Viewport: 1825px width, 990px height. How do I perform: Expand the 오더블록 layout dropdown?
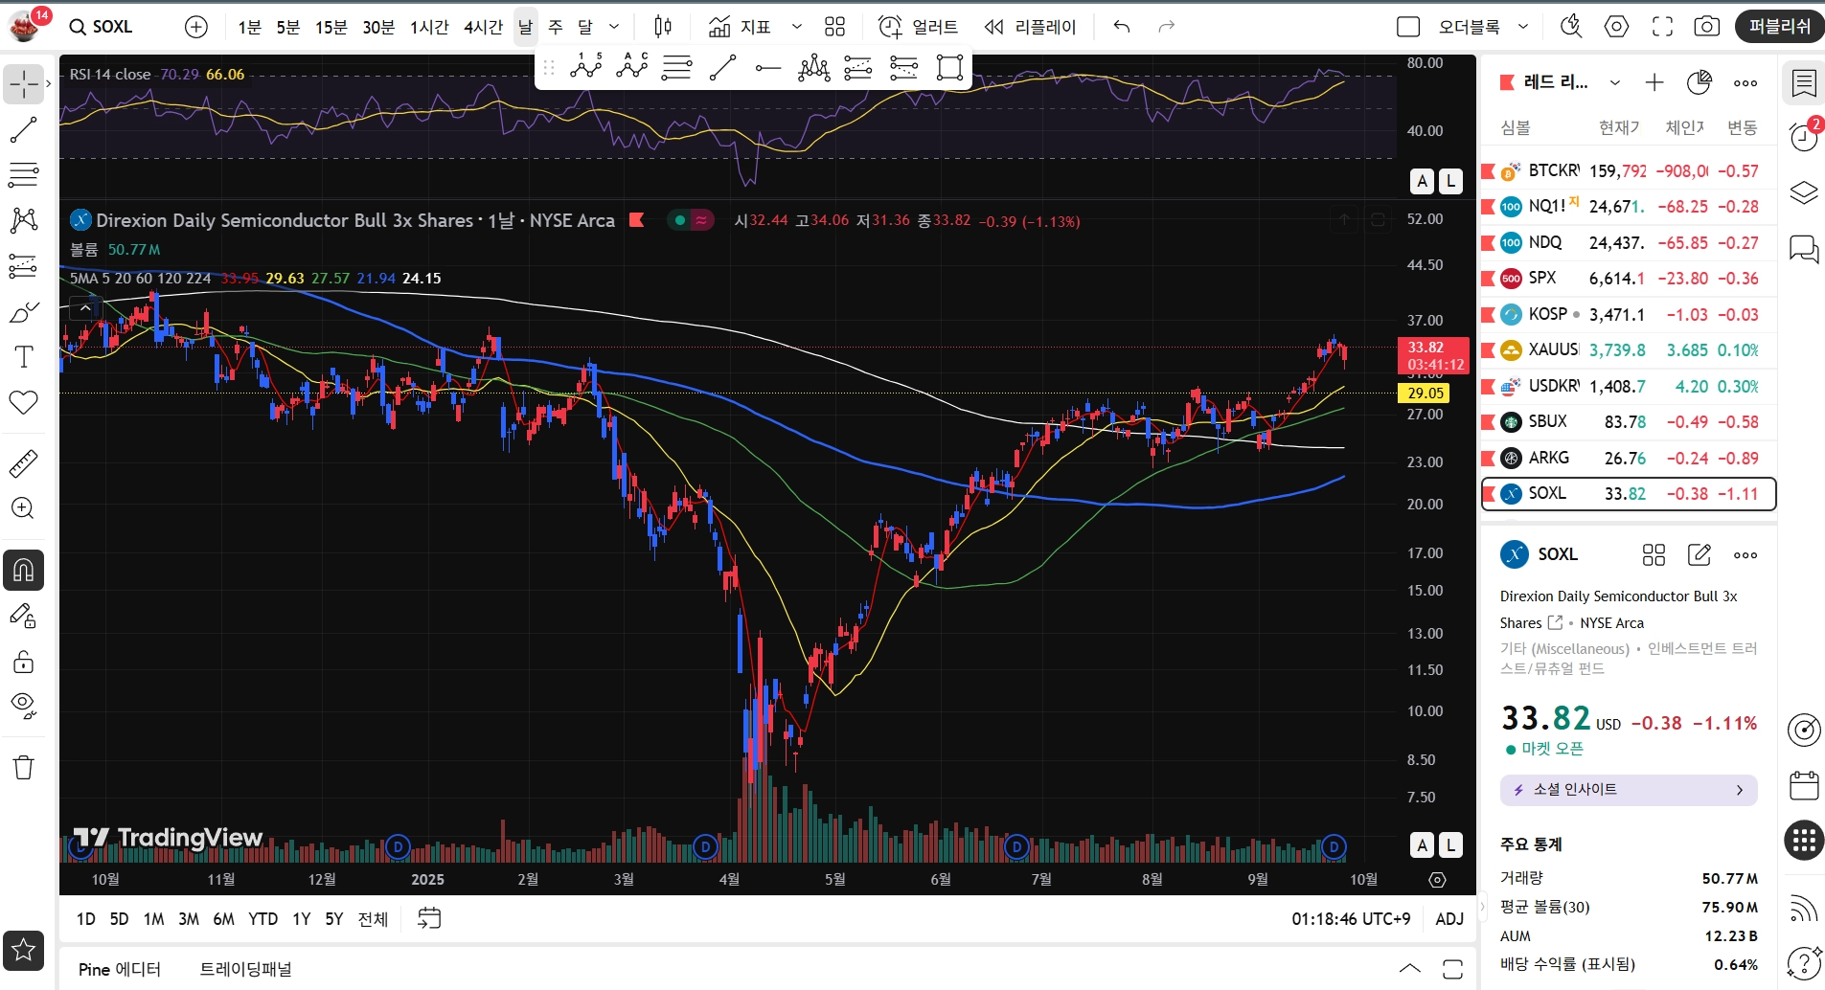1523,27
